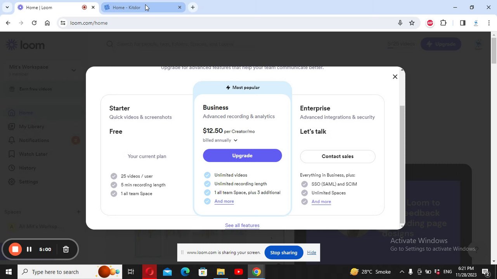Pause the Loom recording
The image size is (497, 279).
(x=29, y=249)
